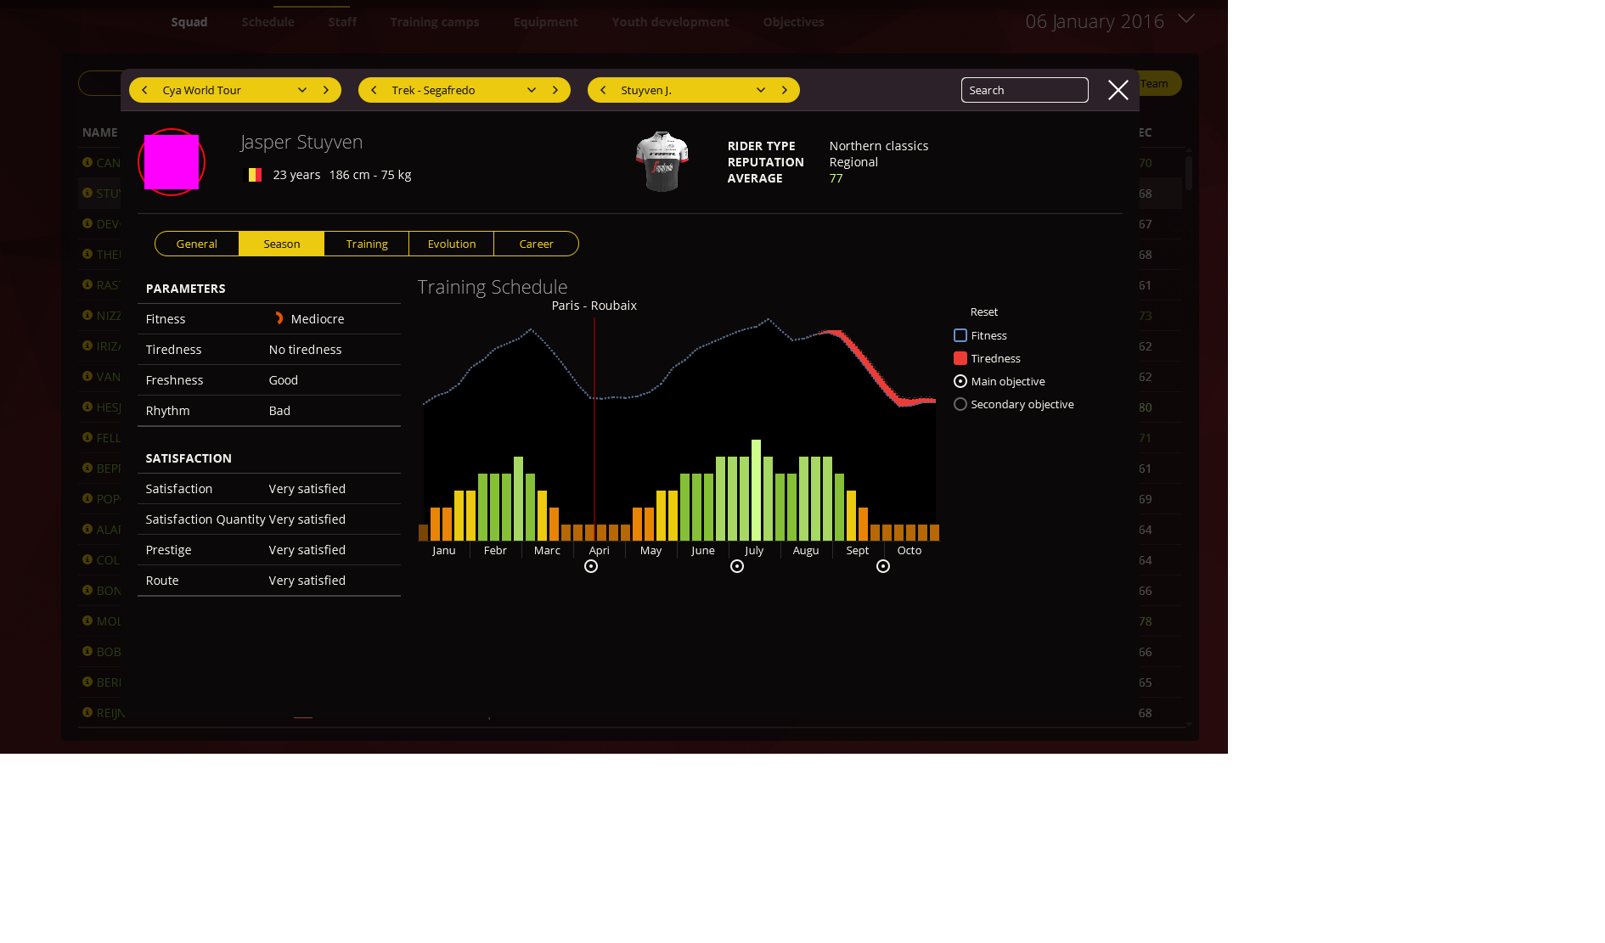Click next team arrow after Trek - Segafredo
This screenshot has width=1605, height=943.
(x=555, y=90)
